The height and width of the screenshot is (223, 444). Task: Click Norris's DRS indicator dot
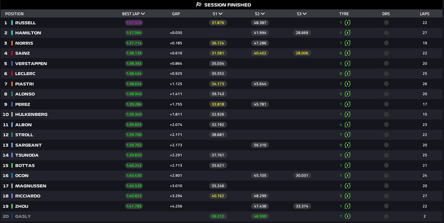click(x=386, y=43)
